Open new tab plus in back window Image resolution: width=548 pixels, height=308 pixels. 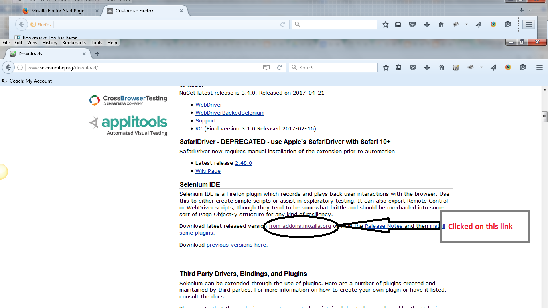[522, 10]
